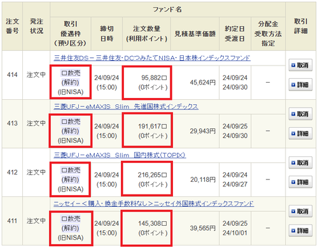Select order number 411
318x248 pixels.
(12, 221)
